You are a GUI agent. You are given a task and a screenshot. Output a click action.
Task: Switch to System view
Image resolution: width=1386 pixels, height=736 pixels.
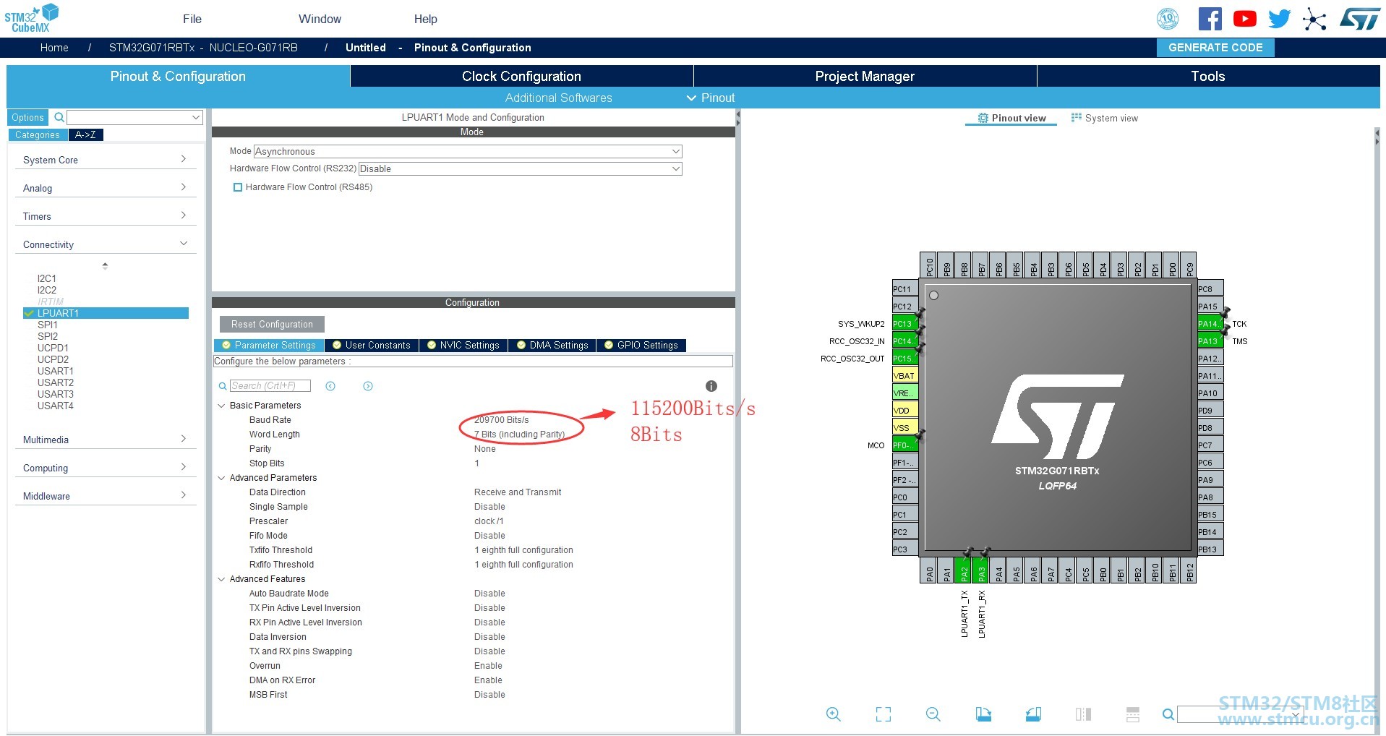click(x=1104, y=118)
